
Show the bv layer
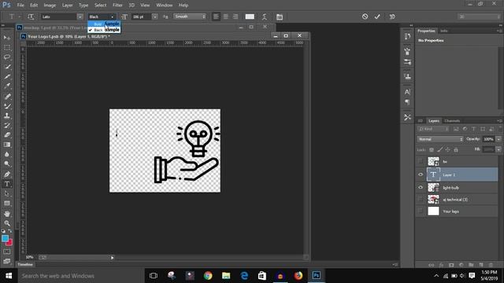pyautogui.click(x=420, y=161)
